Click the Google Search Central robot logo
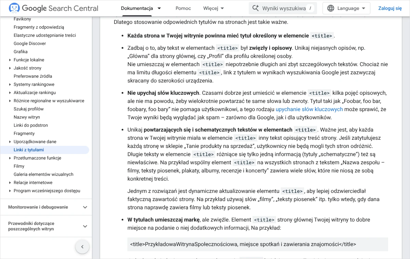Image resolution: width=410 pixels, height=259 pixels. [14, 8]
